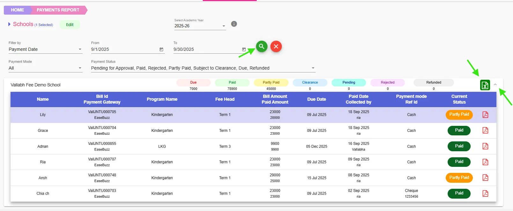Click the Name column header
This screenshot has height=211, width=513.
43,99
